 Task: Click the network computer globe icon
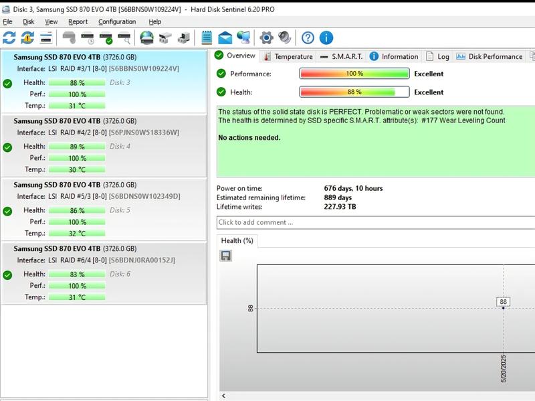coord(243,37)
